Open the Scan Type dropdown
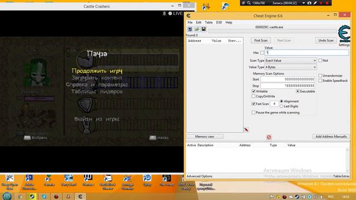This screenshot has width=356, height=200. pos(290,61)
